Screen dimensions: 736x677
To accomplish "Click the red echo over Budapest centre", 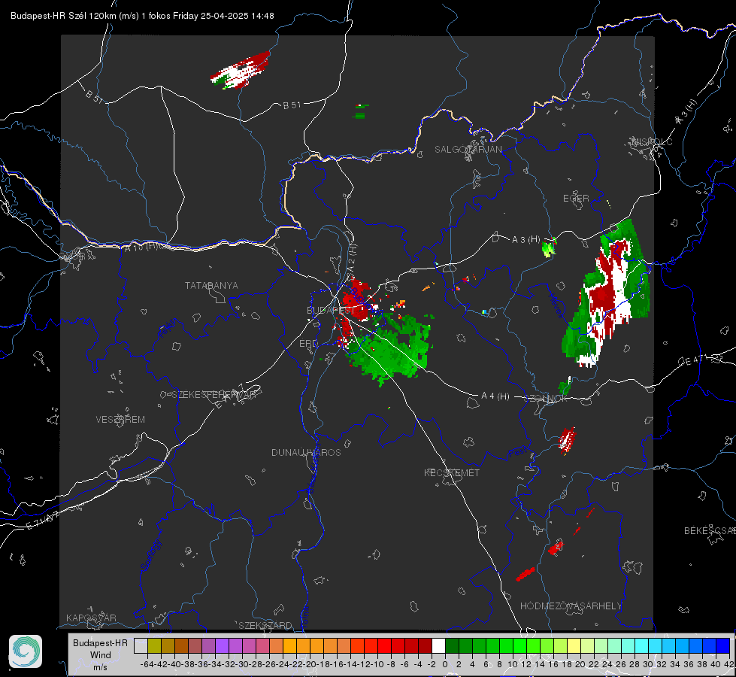I will click(357, 299).
